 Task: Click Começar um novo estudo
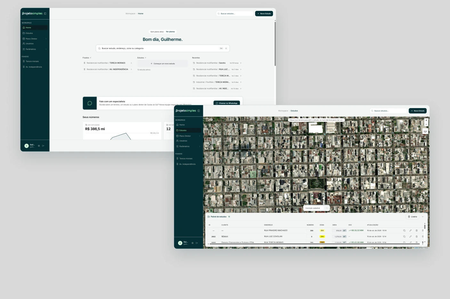coord(163,64)
